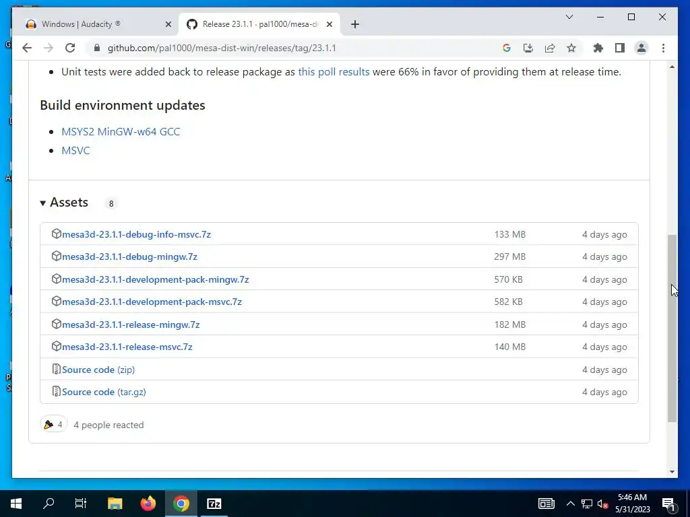Go back with the browser back arrow
The width and height of the screenshot is (690, 517).
27,48
